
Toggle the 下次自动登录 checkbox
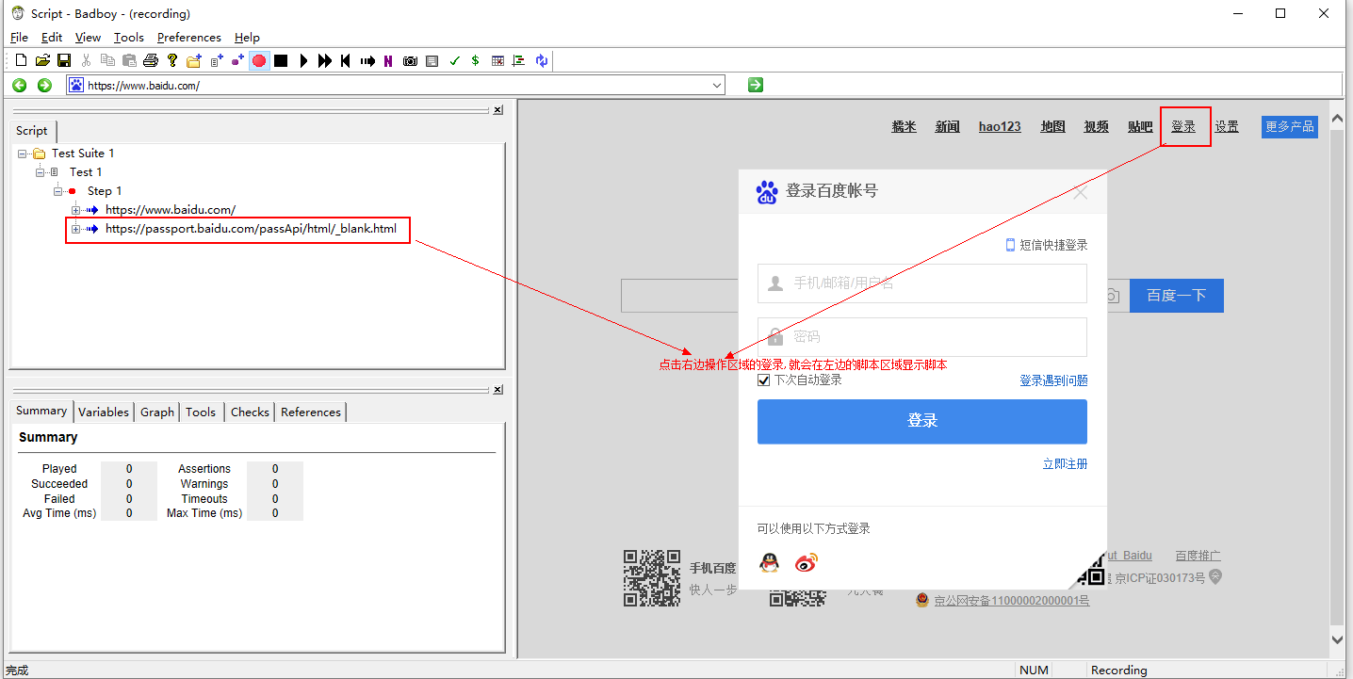pyautogui.click(x=764, y=380)
